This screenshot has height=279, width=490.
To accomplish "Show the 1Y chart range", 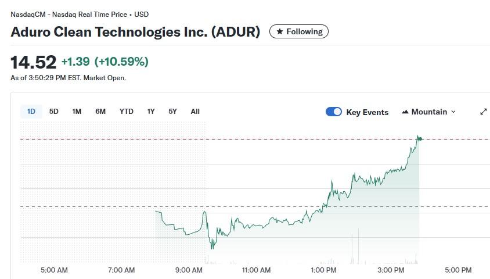I will point(151,112).
